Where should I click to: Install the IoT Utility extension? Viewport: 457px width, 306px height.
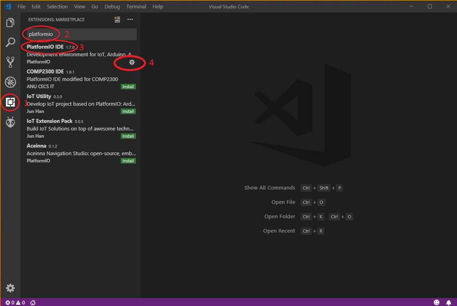128,111
